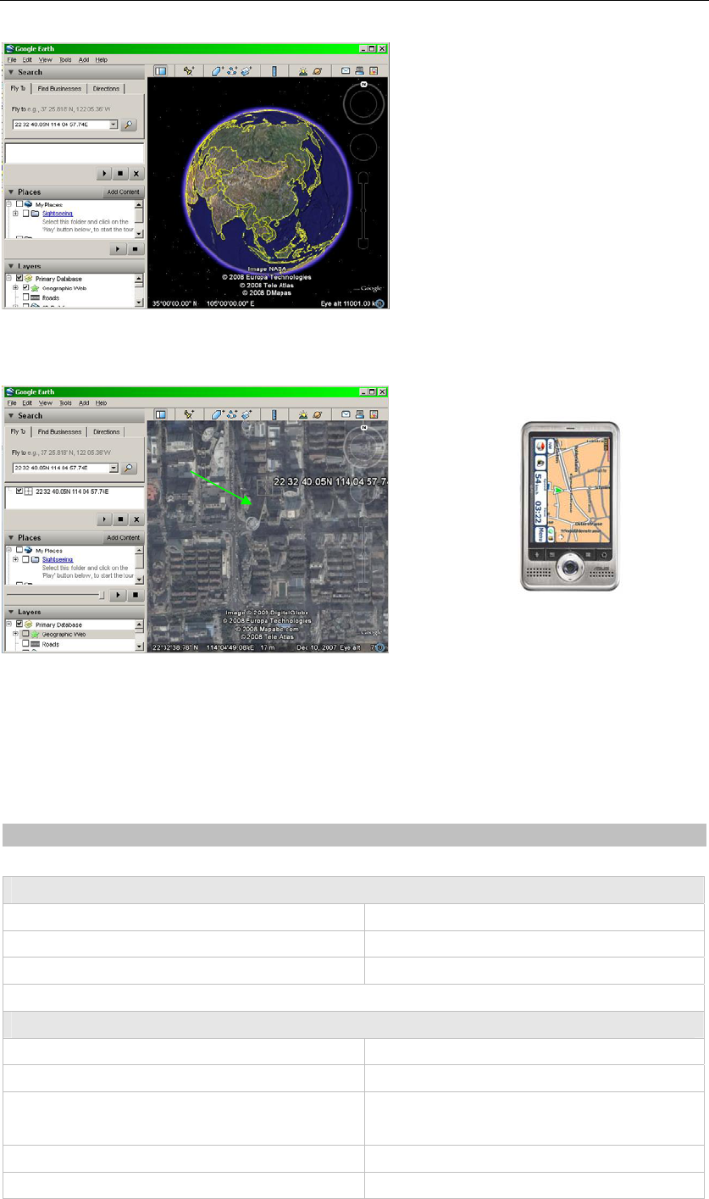Choose Add Image Overlay in satellite view window

247,414
